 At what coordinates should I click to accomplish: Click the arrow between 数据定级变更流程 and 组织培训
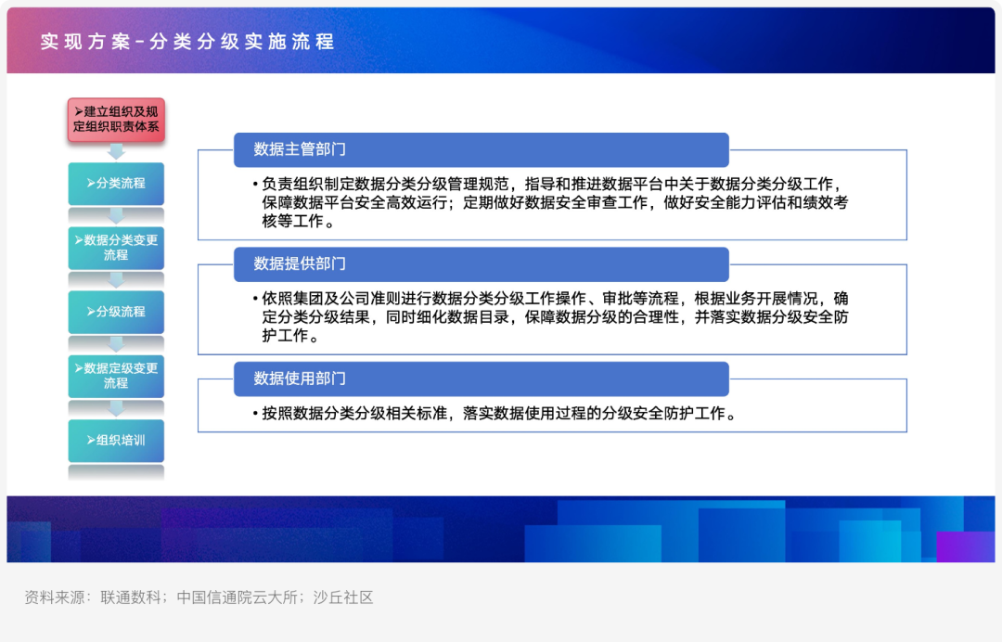point(116,408)
